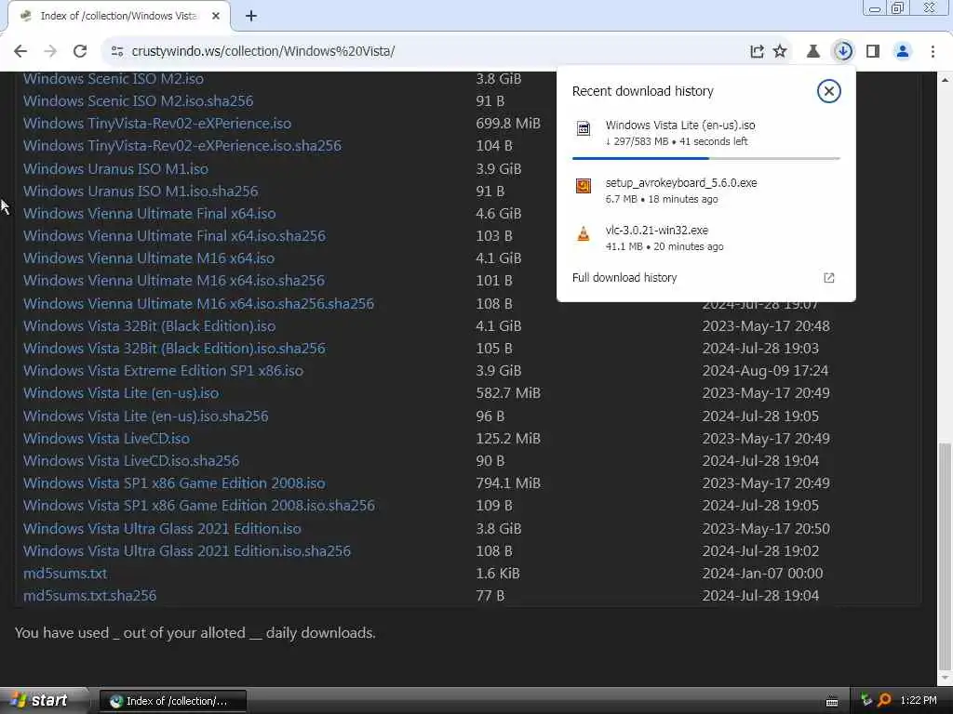Click the 582.7 MiB size value

point(508,393)
